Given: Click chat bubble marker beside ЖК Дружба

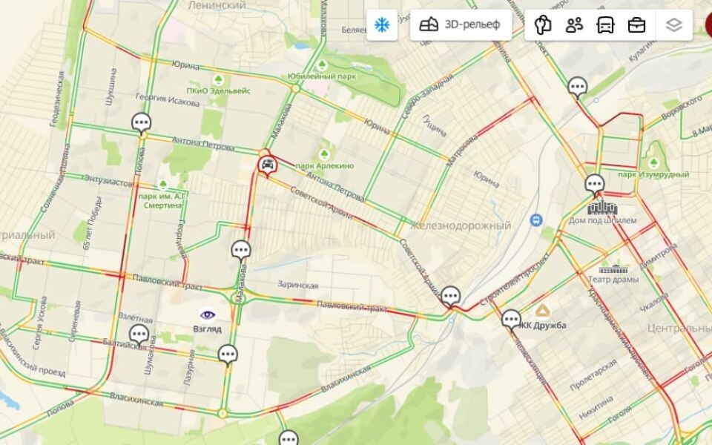Looking at the screenshot, I should point(511,320).
